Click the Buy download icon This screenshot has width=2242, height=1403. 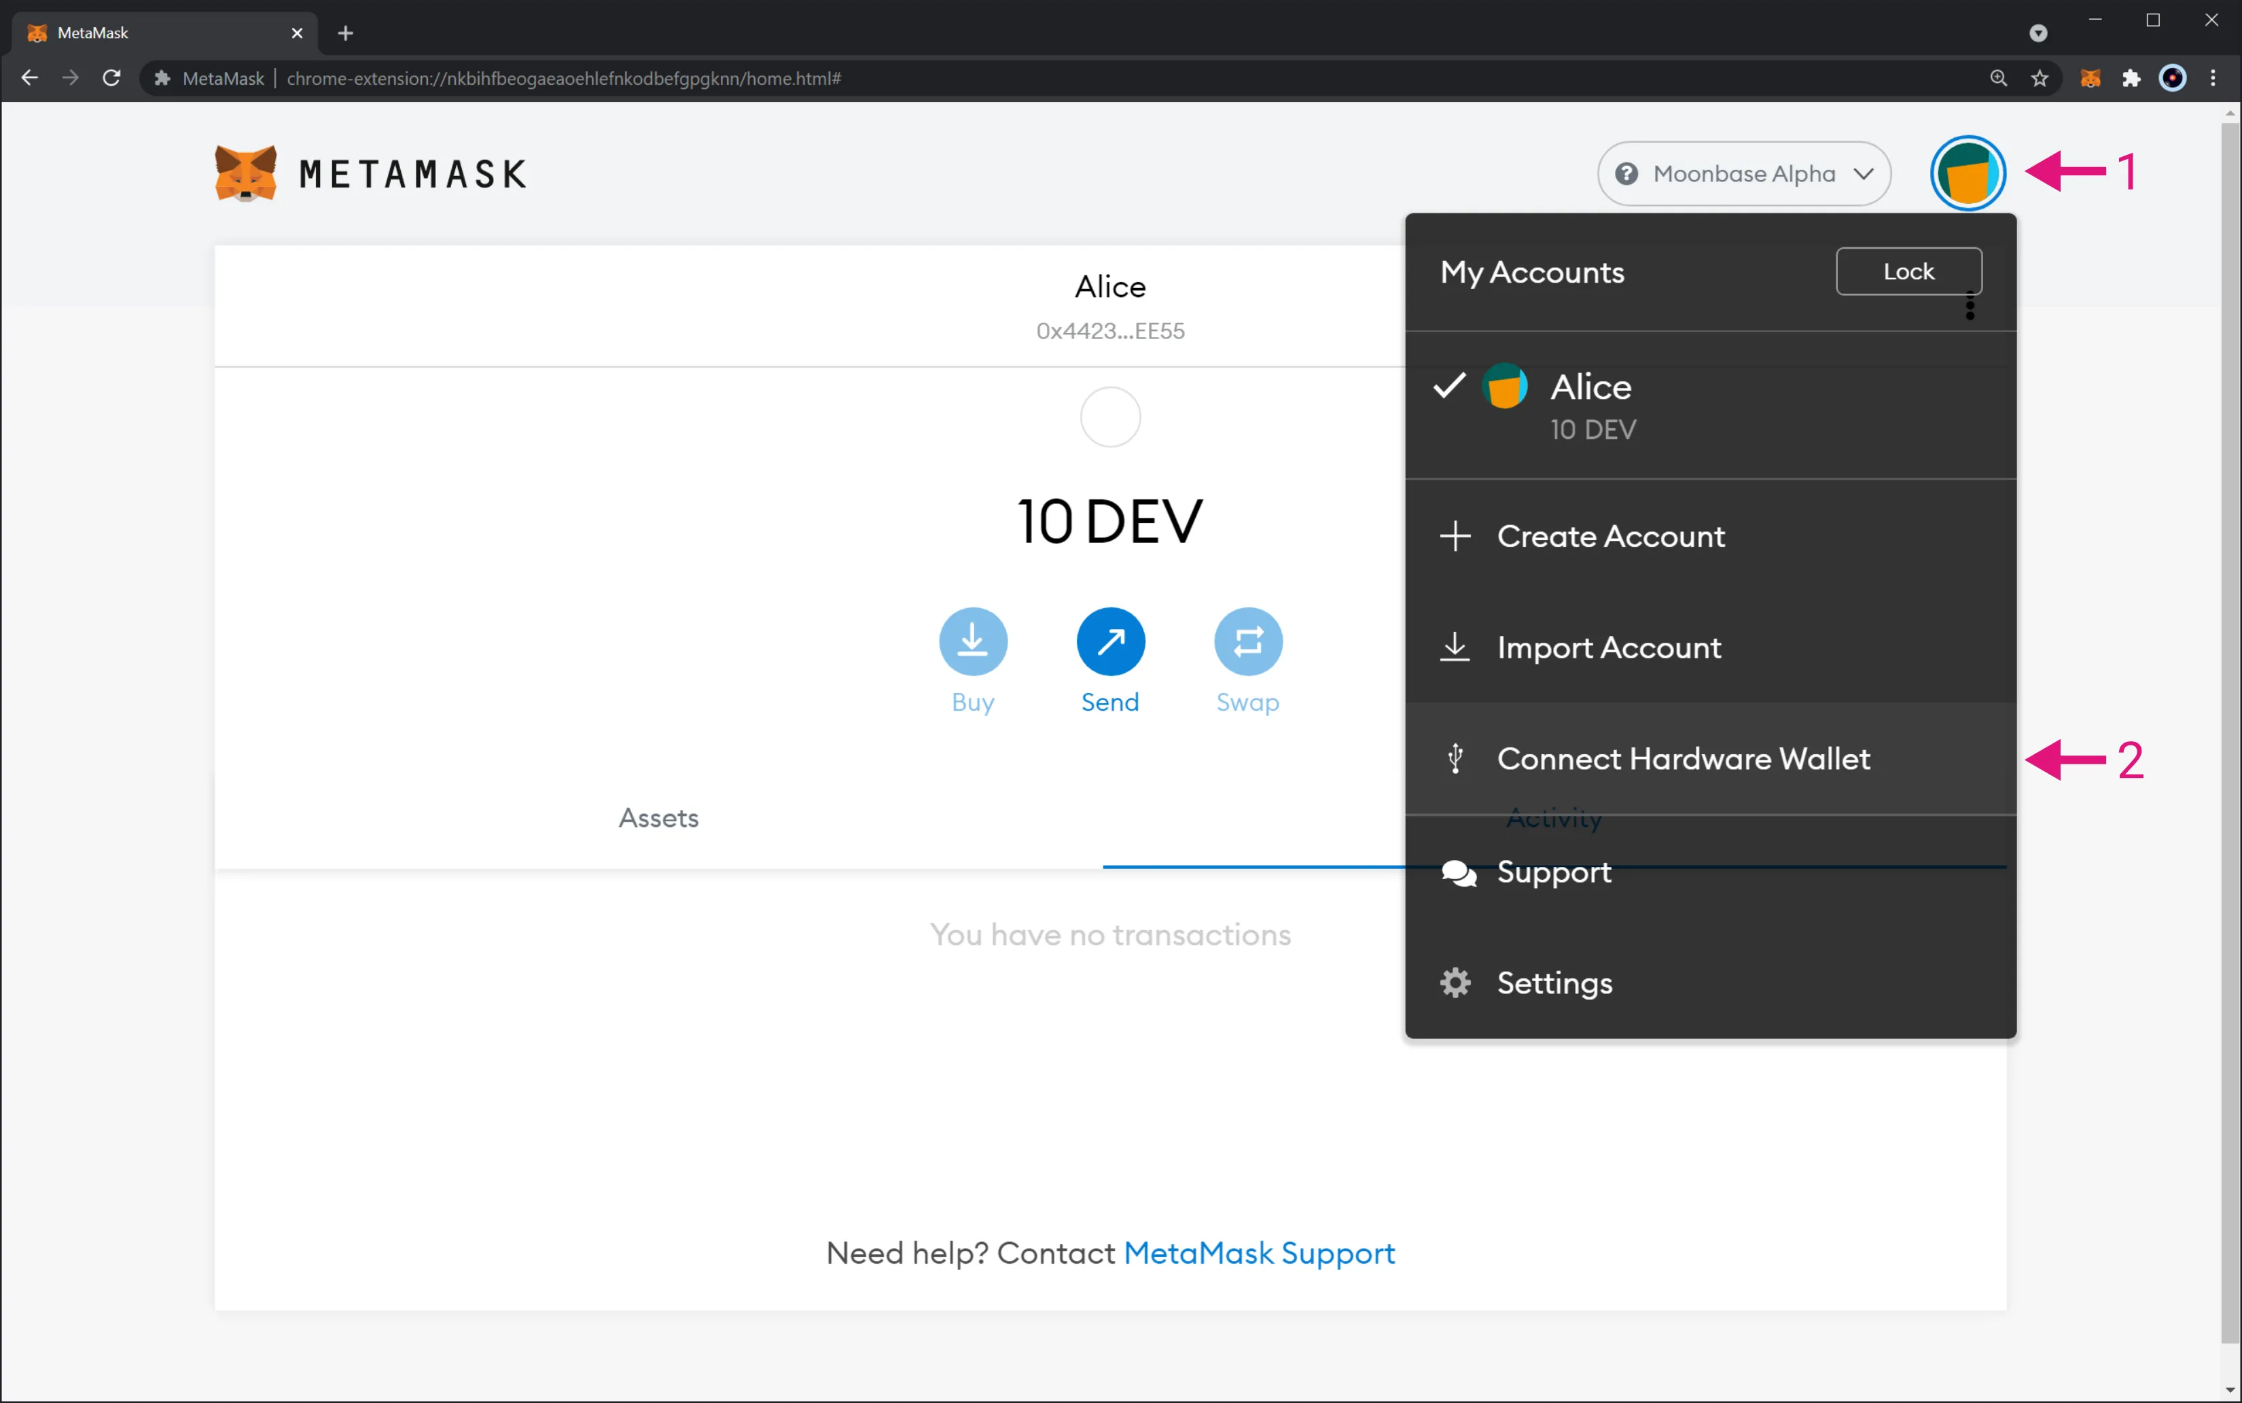[973, 640]
